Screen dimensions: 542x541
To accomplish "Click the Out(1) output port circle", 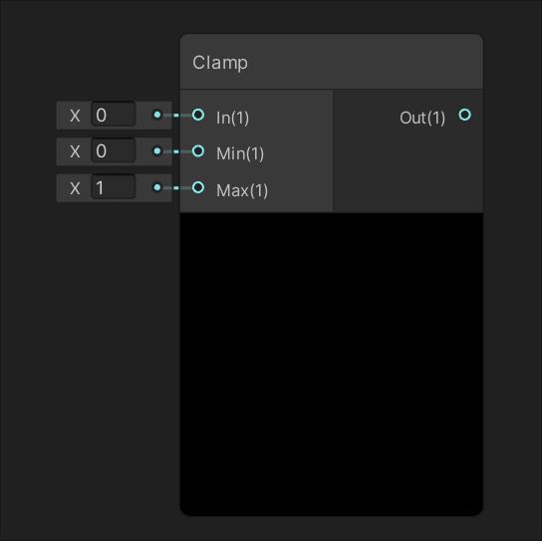I will tap(464, 115).
